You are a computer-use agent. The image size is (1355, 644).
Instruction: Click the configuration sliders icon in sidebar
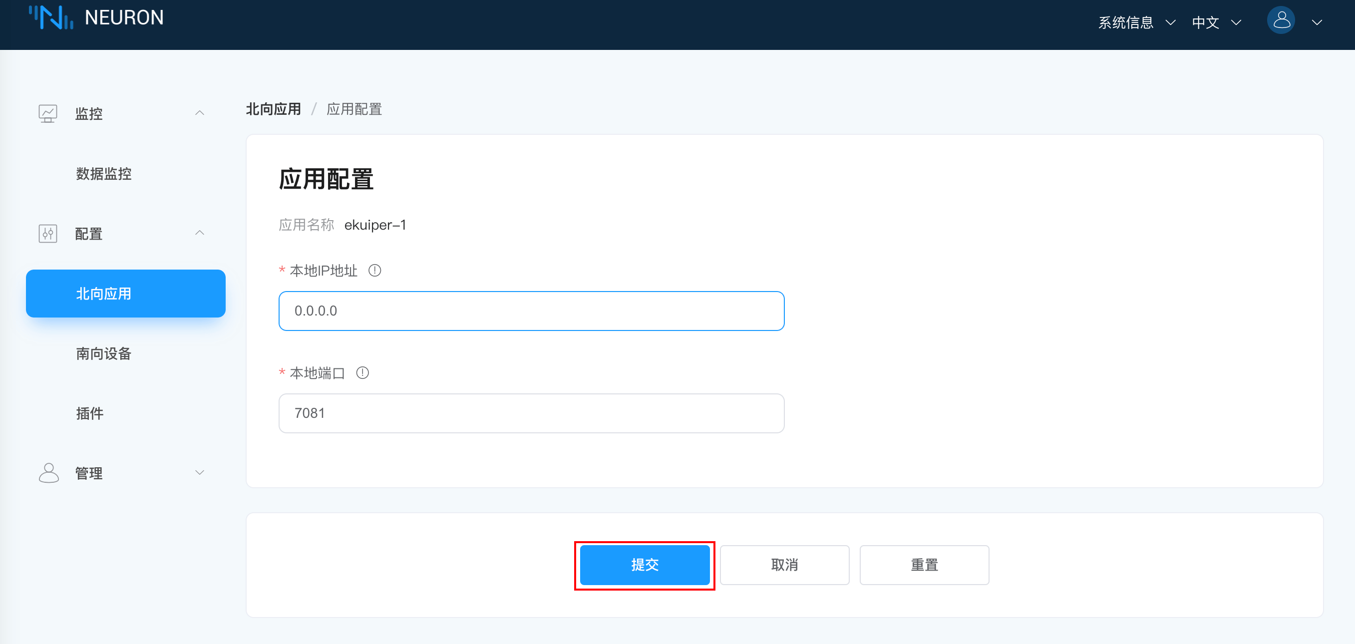point(48,233)
